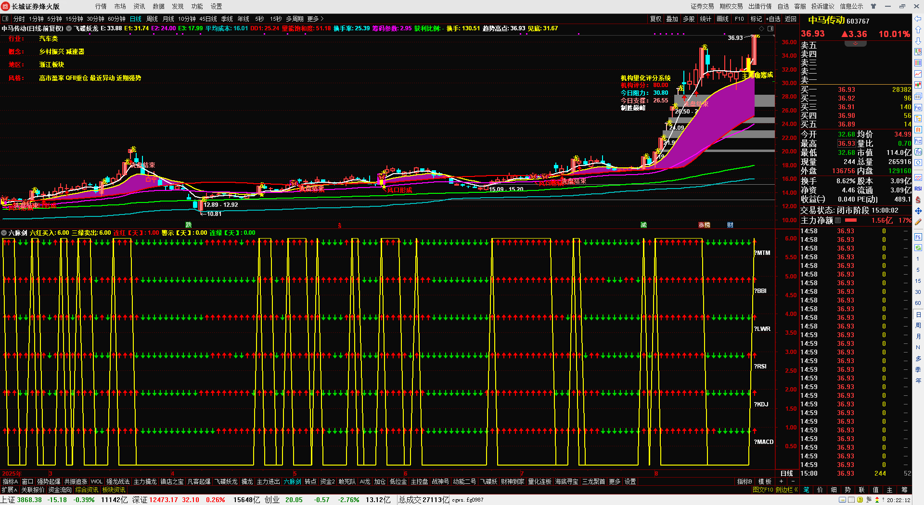Toggle the 叠加 overlay option
Viewport: 924px width, 505px height.
672,19
